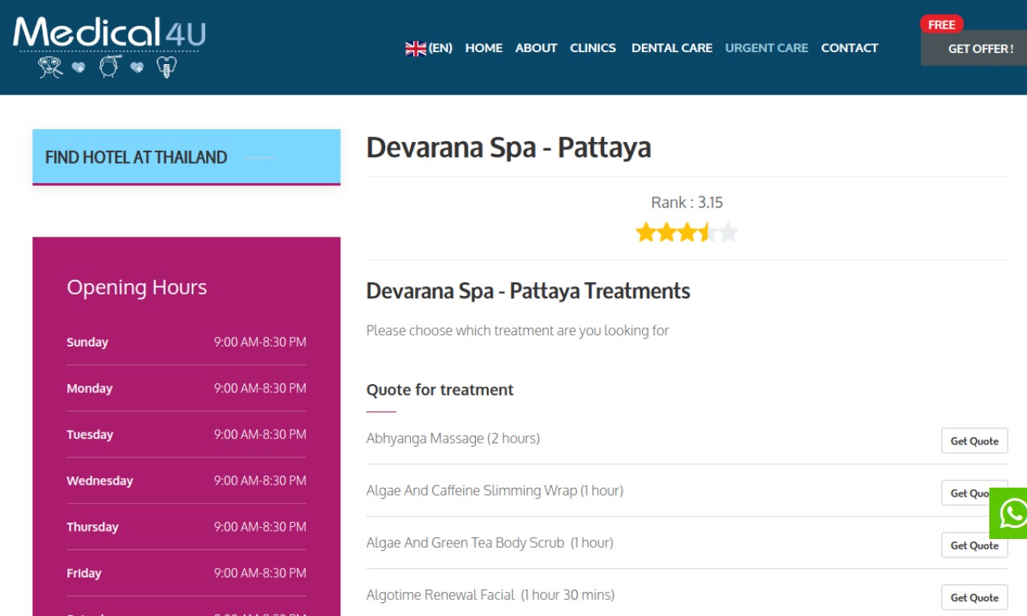Click the Quote for treatment heading

(x=440, y=390)
